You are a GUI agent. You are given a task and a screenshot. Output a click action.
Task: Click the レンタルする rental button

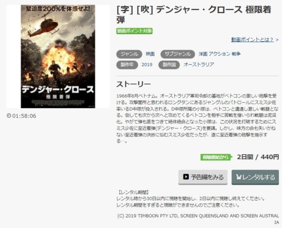(x=255, y=177)
